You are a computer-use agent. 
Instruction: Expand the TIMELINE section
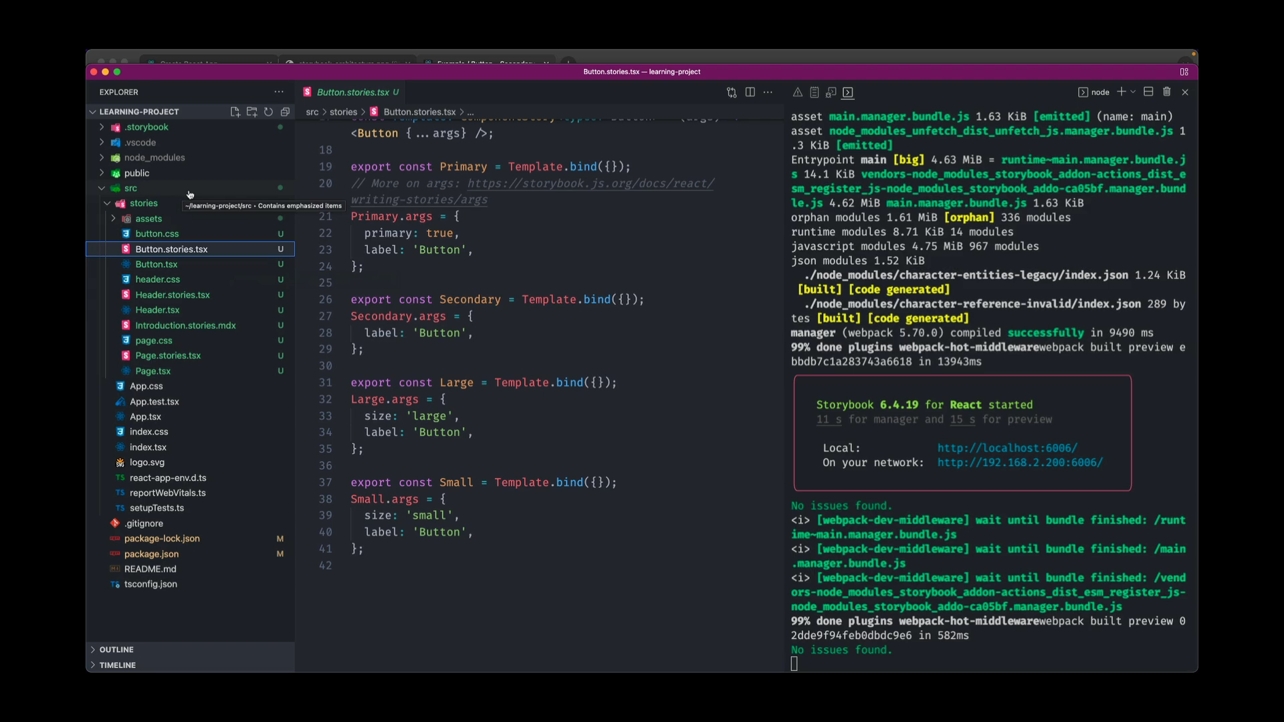[117, 665]
